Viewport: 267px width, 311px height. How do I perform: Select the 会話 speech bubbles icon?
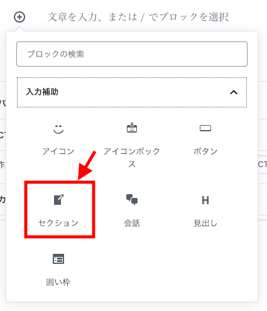point(132,200)
